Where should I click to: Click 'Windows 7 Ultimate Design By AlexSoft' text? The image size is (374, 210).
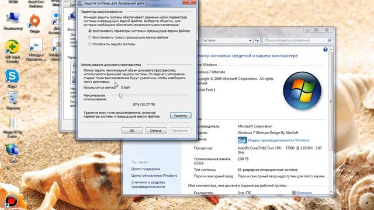(268, 132)
